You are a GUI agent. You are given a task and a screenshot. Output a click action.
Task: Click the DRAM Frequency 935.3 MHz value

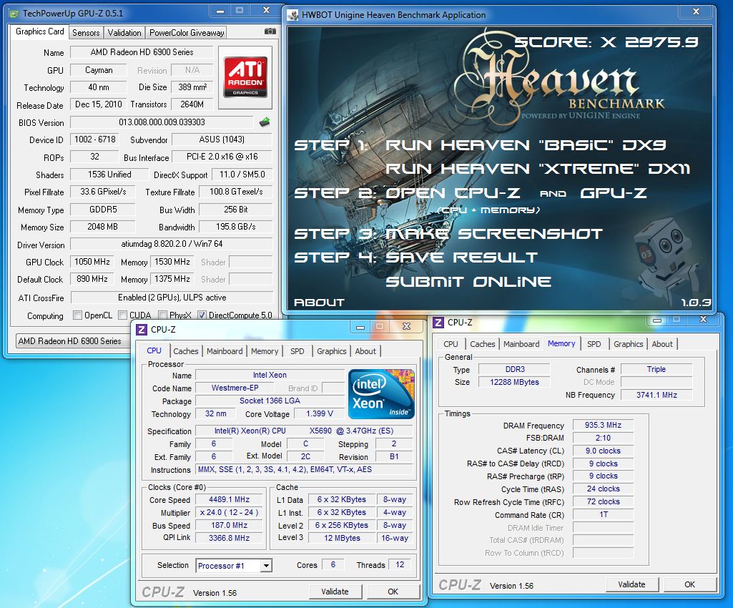(603, 425)
